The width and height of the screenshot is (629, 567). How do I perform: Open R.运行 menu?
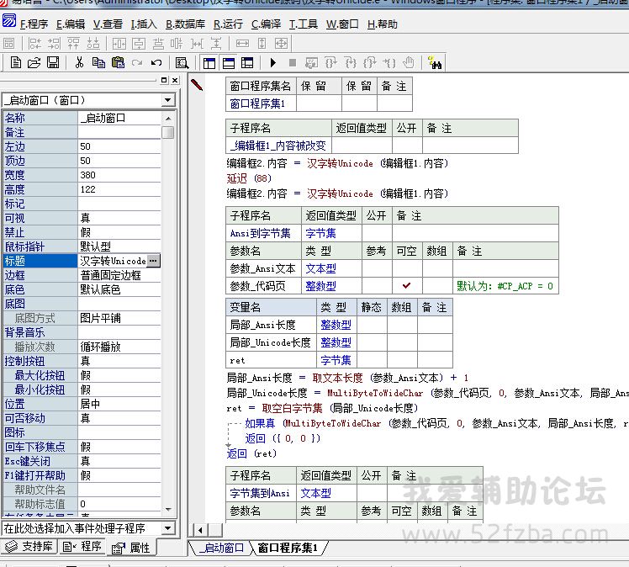coord(228,24)
